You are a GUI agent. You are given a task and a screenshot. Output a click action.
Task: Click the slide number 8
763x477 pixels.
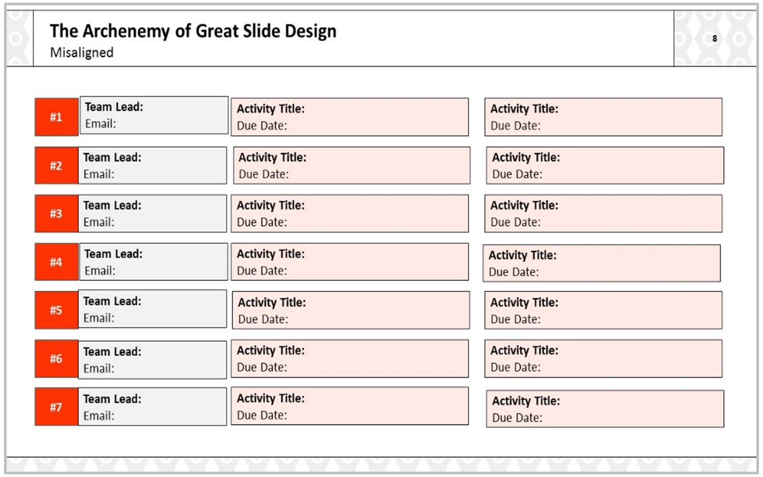pyautogui.click(x=715, y=38)
